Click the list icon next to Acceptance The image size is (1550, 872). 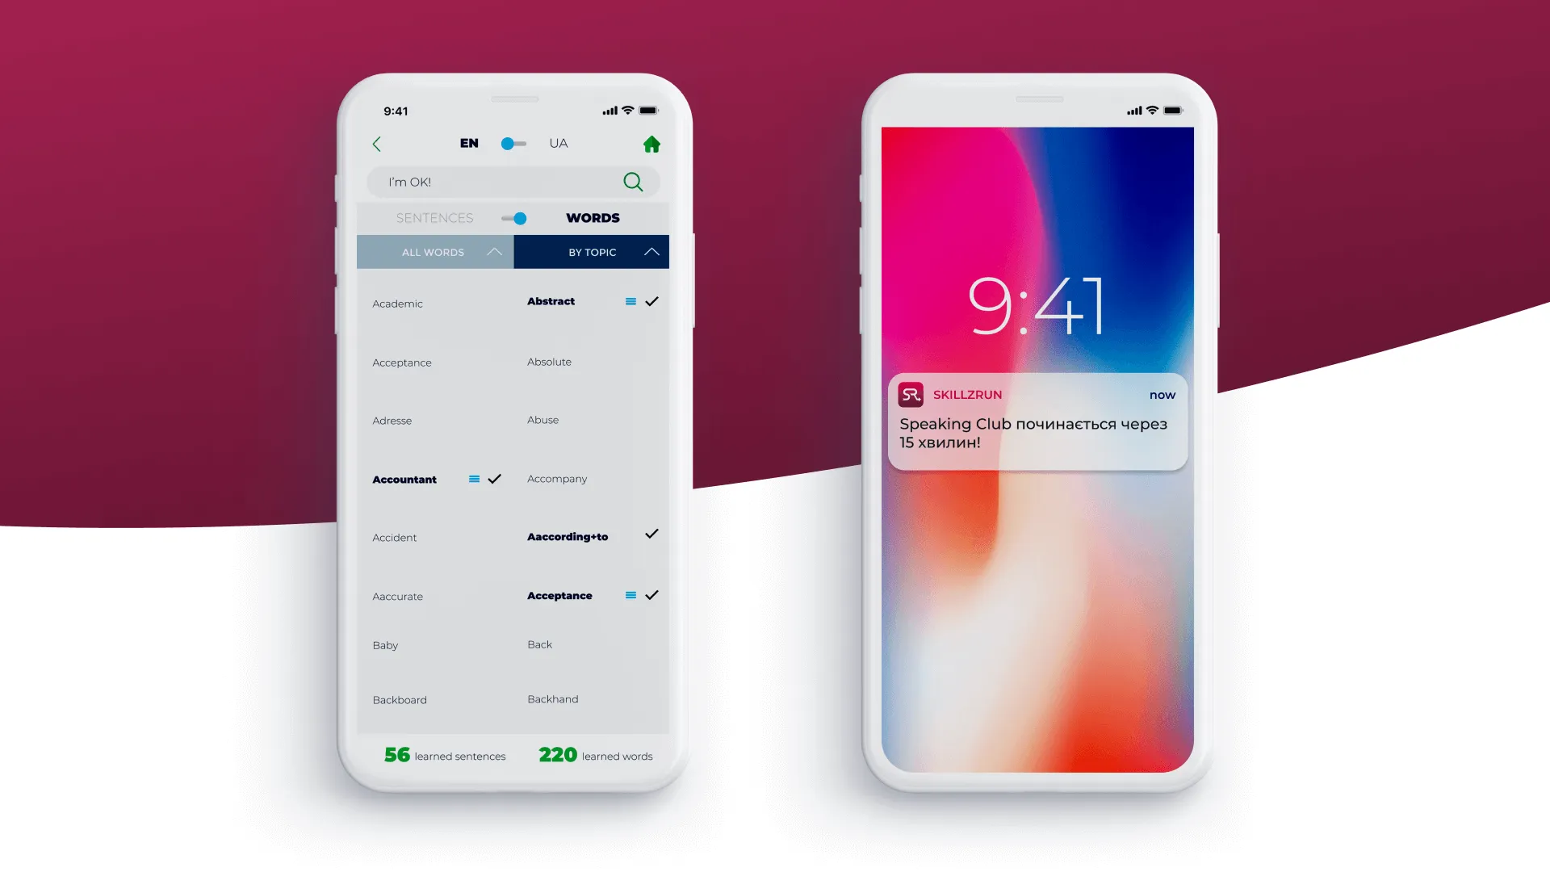tap(630, 595)
